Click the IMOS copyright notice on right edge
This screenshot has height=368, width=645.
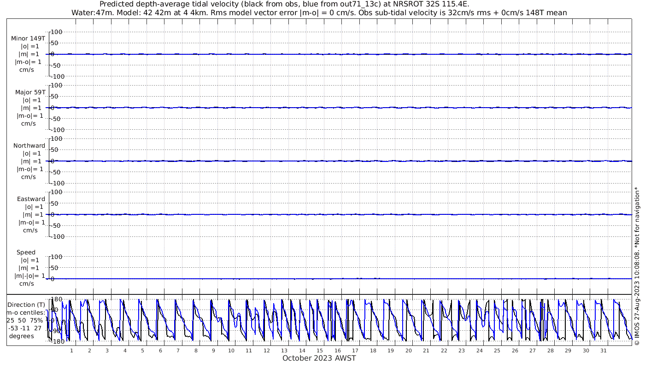tap(637, 266)
